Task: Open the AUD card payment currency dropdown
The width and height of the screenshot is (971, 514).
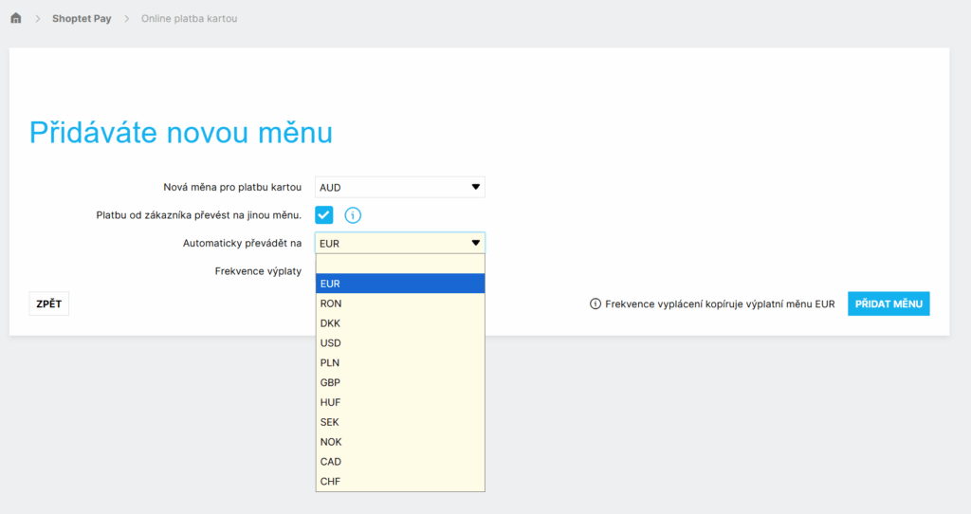Action: 399,188
